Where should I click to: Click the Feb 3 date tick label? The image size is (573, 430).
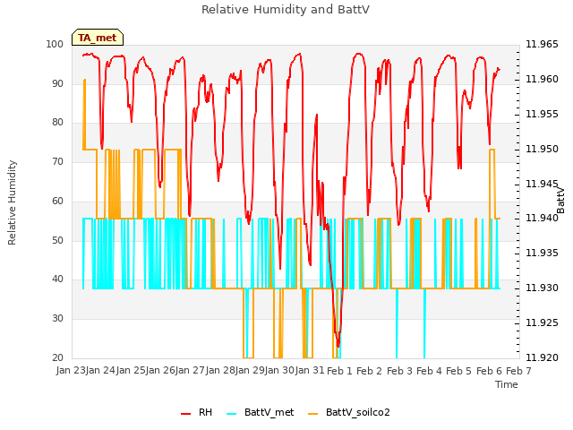[x=399, y=371]
